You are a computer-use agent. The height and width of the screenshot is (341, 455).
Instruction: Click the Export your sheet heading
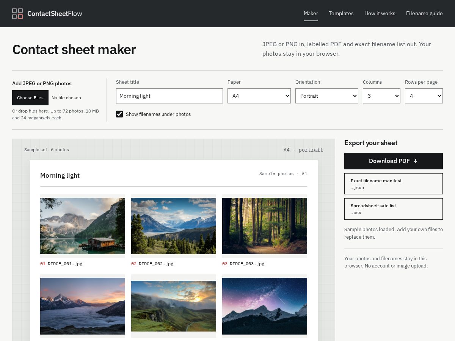(x=371, y=143)
